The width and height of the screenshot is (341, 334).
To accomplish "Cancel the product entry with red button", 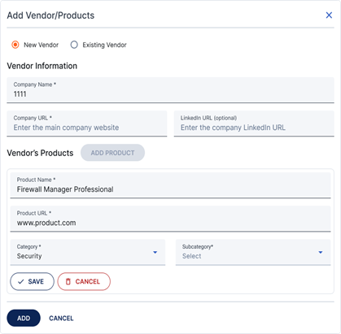I will point(84,281).
